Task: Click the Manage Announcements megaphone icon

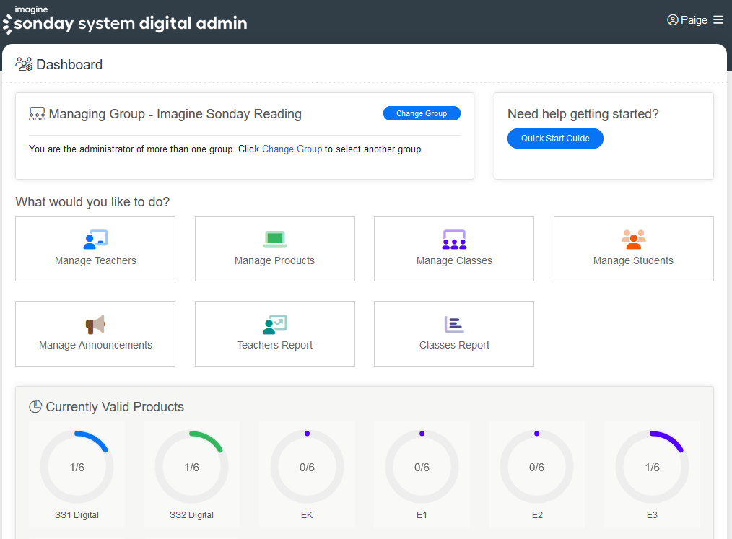Action: (95, 325)
